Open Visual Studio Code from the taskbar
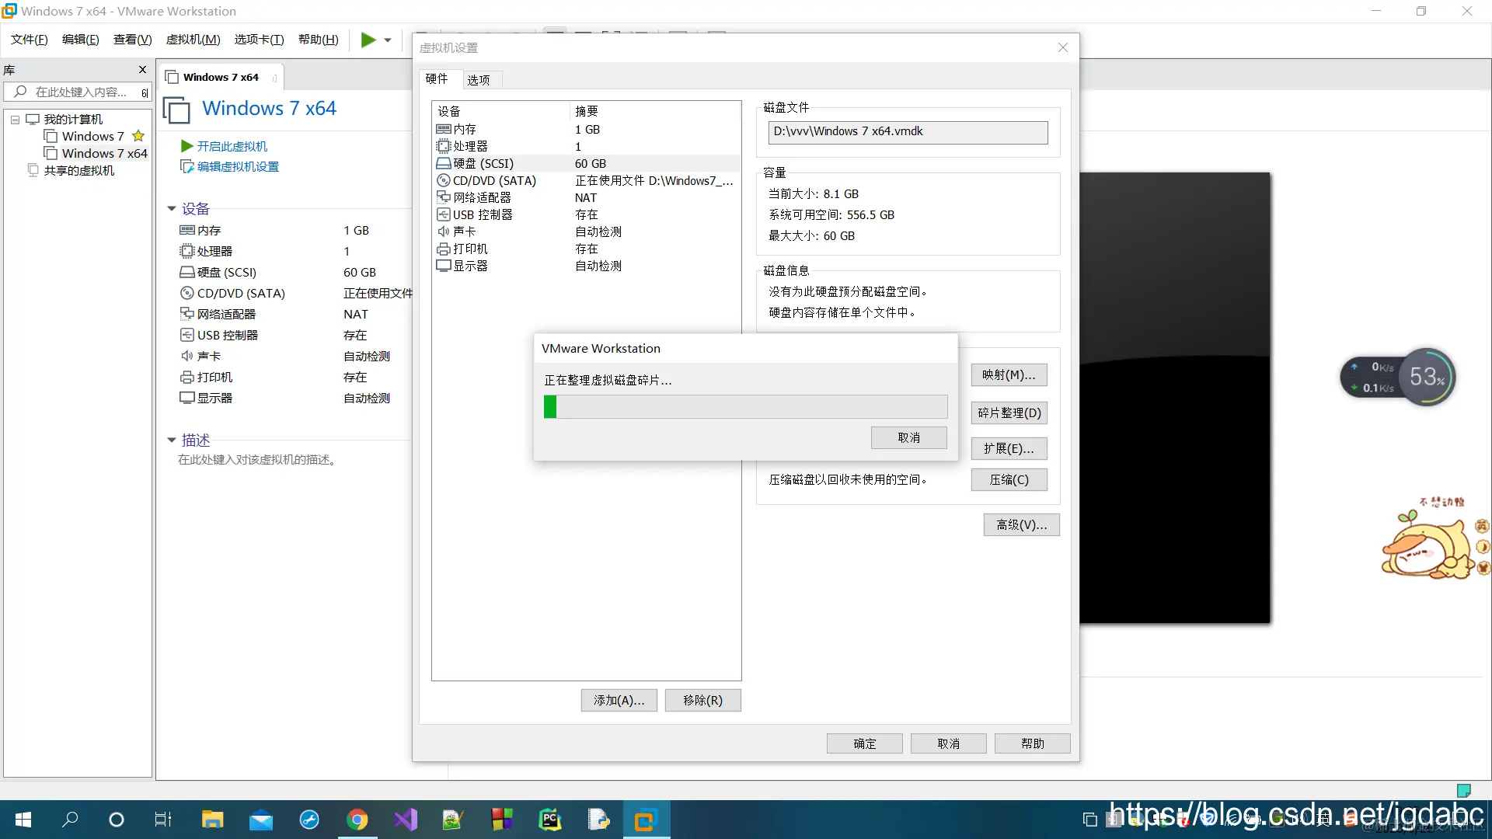Image resolution: width=1492 pixels, height=839 pixels. (x=406, y=820)
